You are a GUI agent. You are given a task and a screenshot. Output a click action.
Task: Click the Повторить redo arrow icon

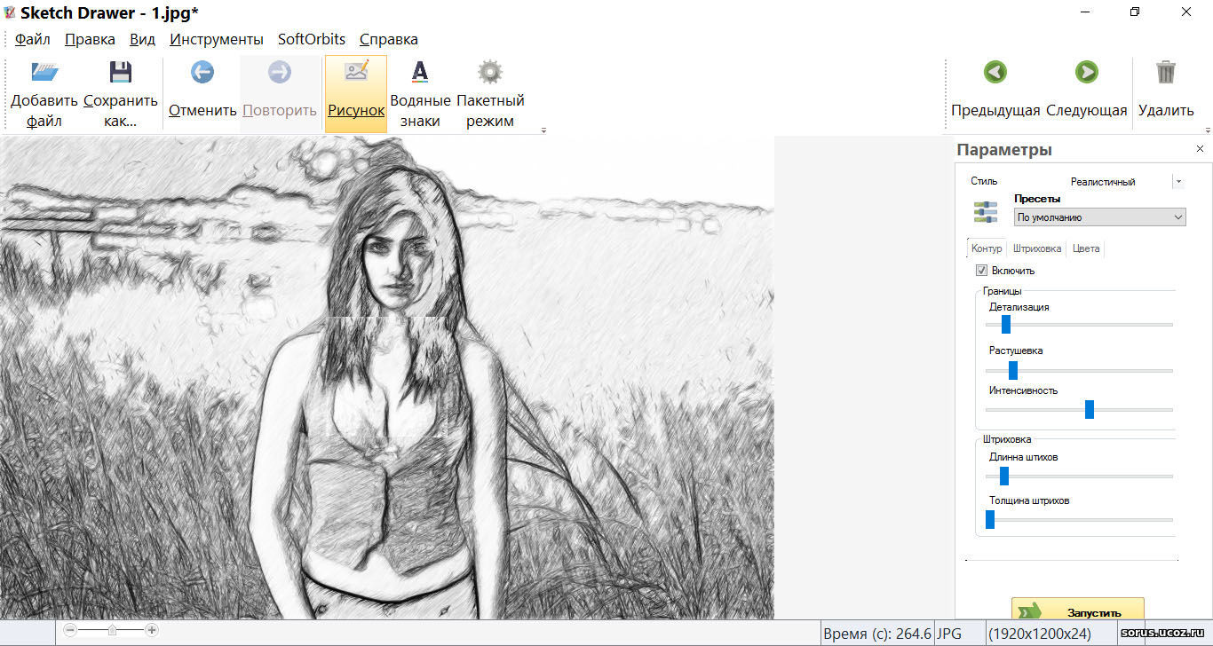point(280,73)
